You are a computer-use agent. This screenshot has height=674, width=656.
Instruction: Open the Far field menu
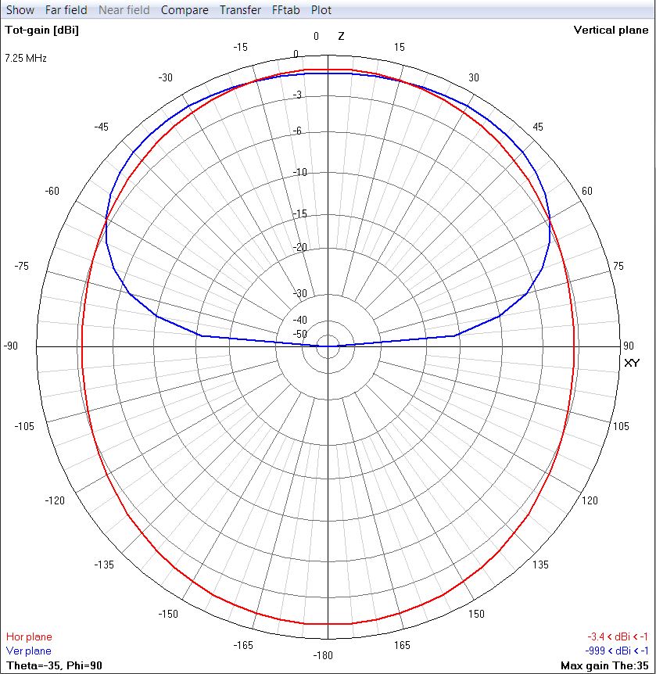64,9
